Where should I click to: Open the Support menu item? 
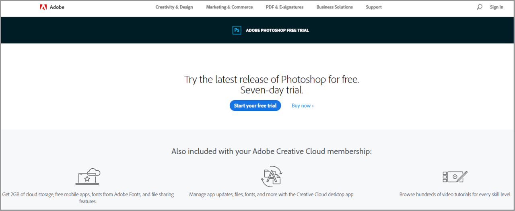[x=374, y=7]
